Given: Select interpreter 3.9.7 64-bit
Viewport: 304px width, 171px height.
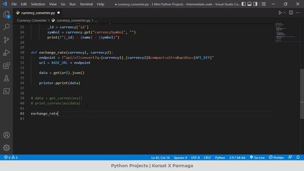Looking at the screenshot, I should pos(237,158).
